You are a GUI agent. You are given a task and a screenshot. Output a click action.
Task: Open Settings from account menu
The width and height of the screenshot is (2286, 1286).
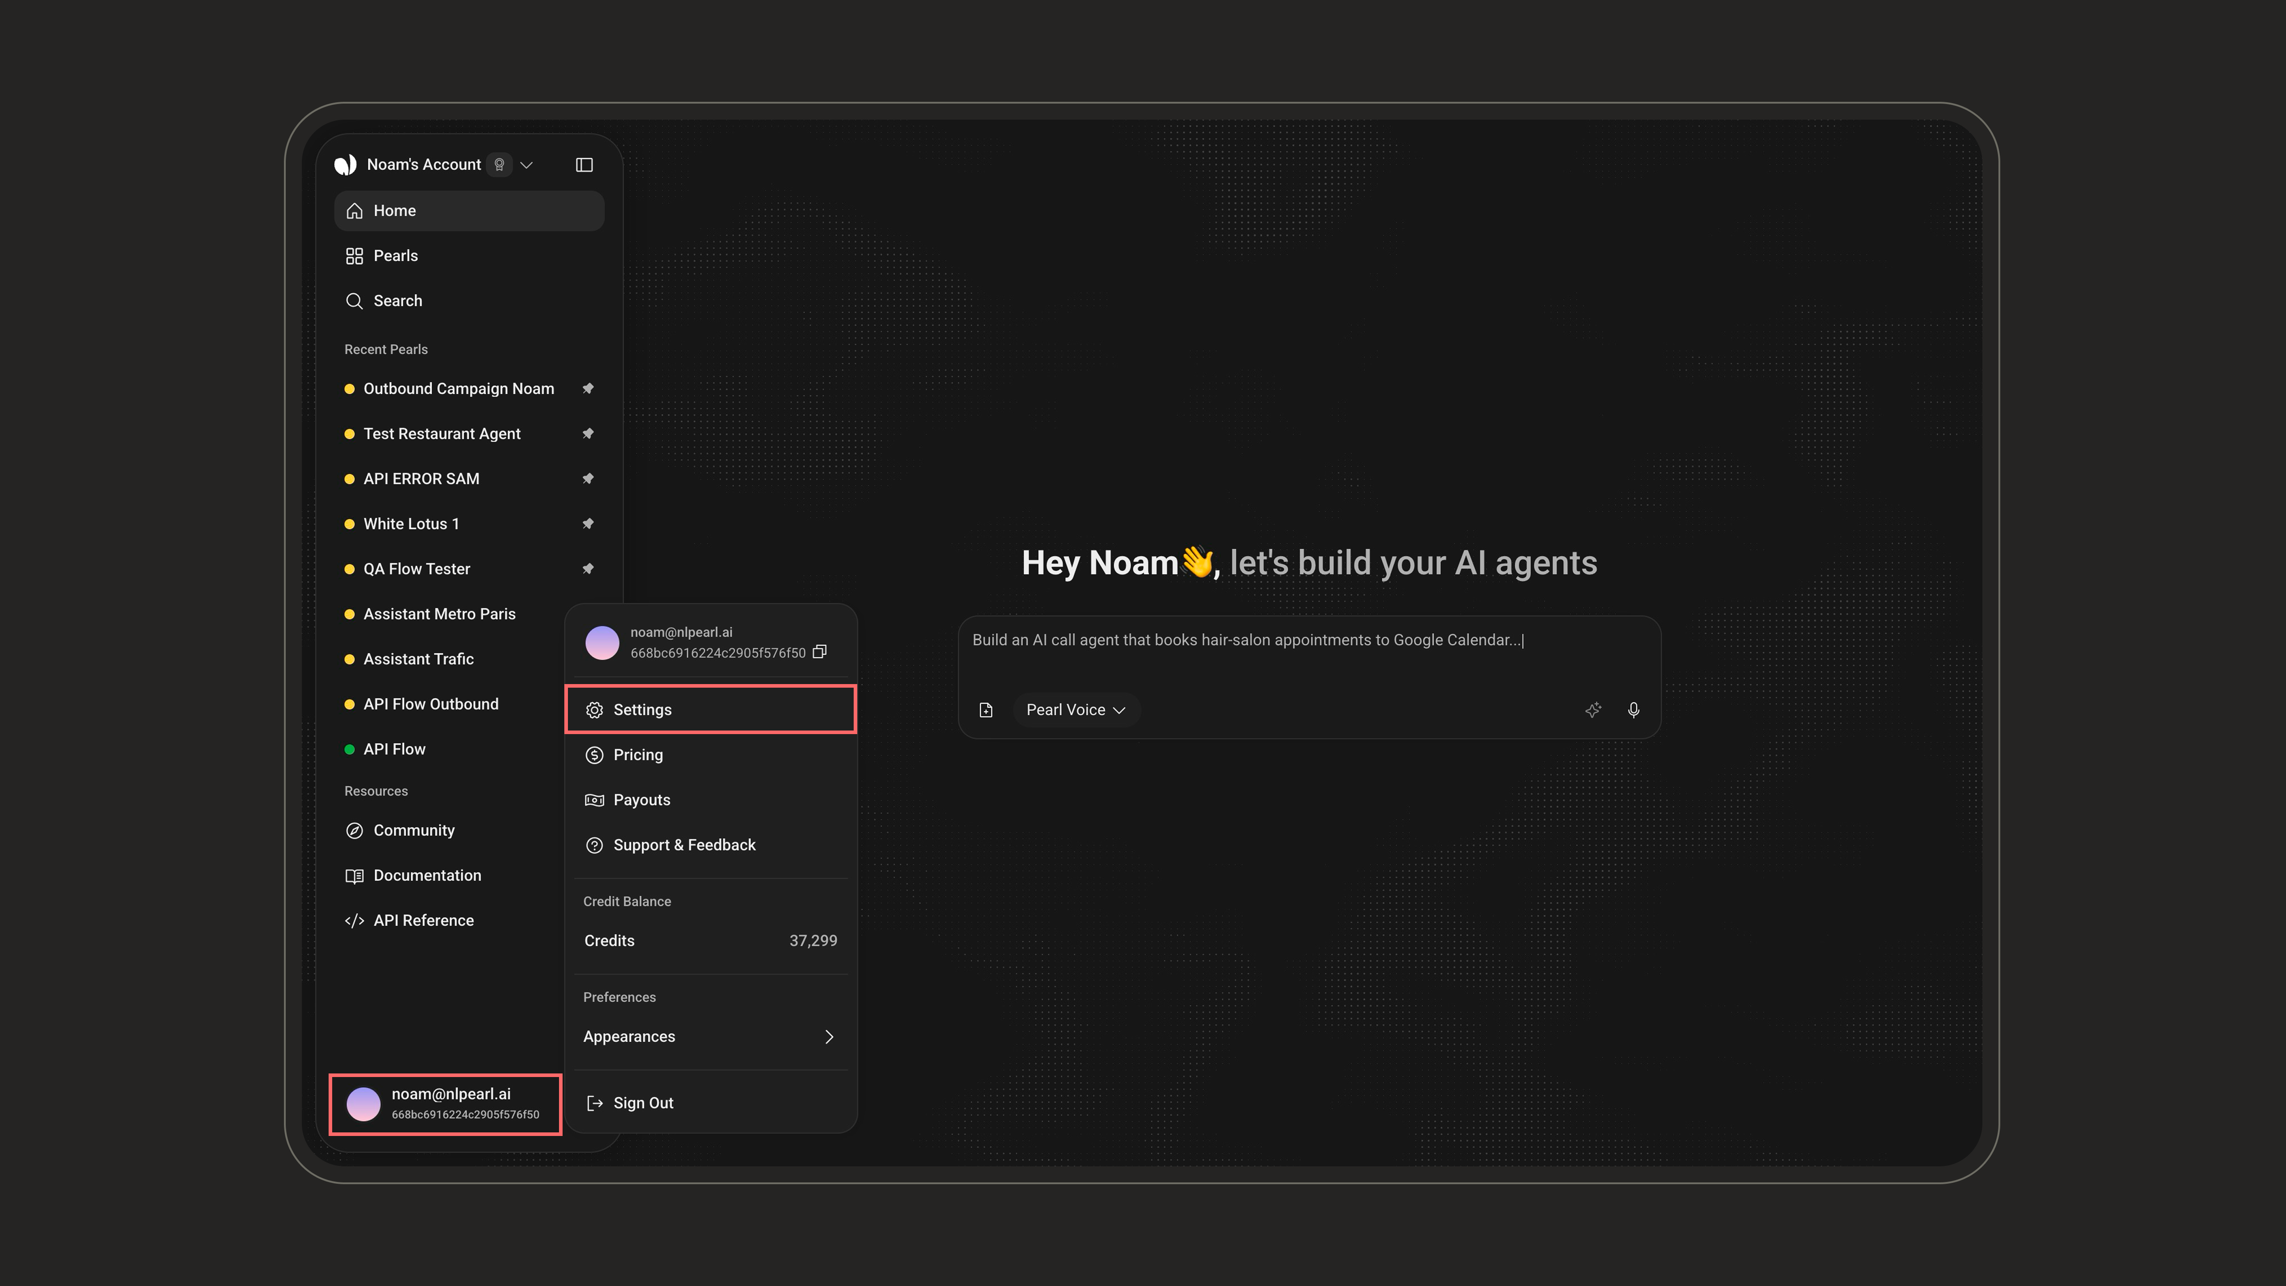[711, 710]
